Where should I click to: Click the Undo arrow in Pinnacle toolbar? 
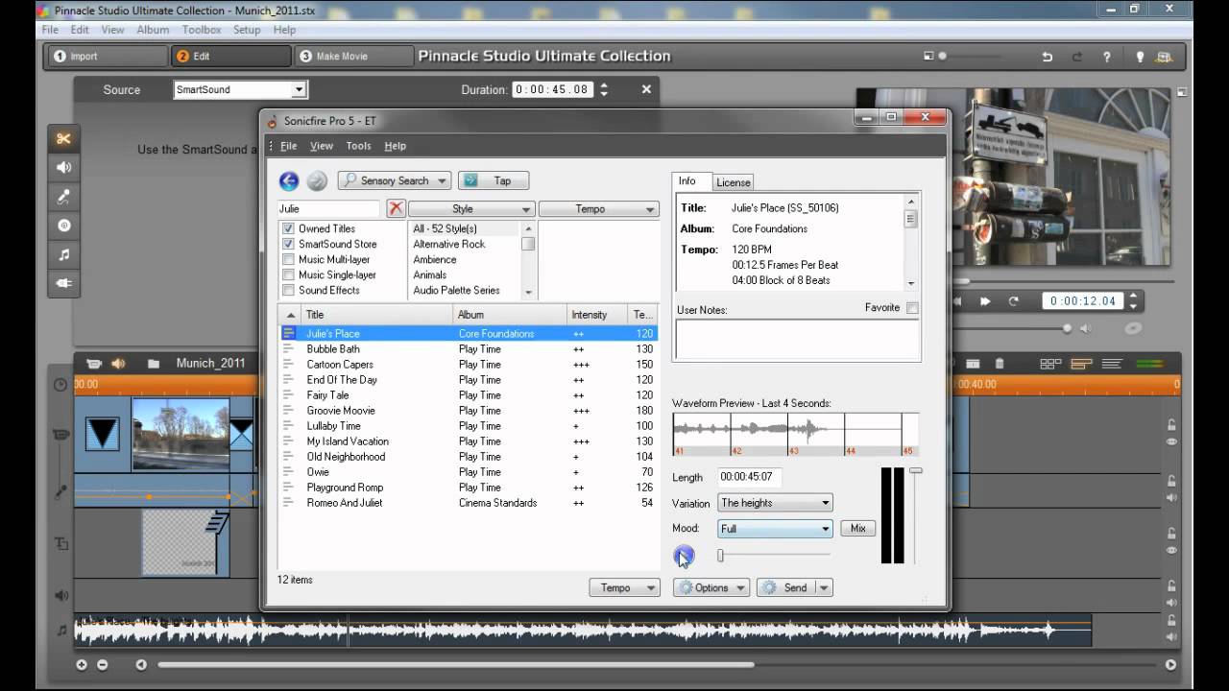1048,57
